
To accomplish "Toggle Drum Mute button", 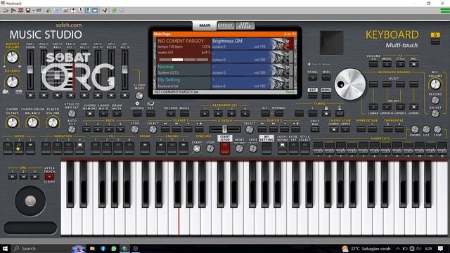I will point(117,114).
